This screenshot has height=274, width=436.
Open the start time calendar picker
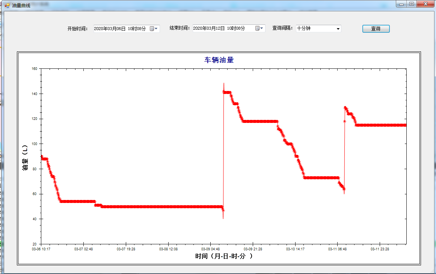click(154, 29)
